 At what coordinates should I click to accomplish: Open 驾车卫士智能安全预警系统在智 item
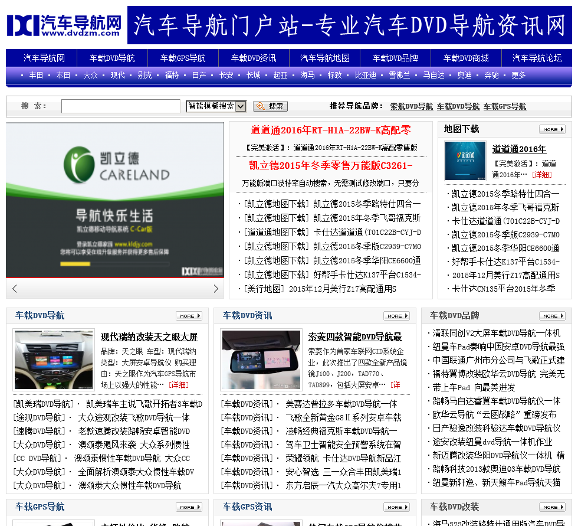point(343,445)
